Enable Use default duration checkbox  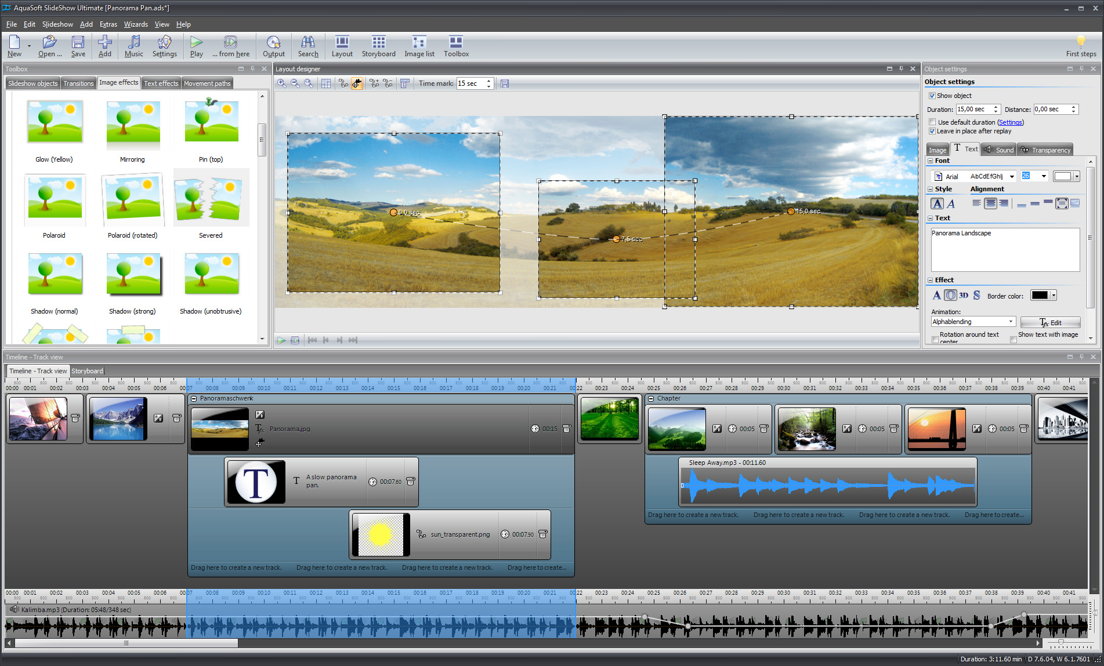932,122
